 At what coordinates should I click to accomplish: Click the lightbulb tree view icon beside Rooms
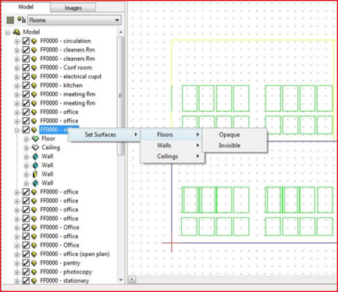(21, 20)
